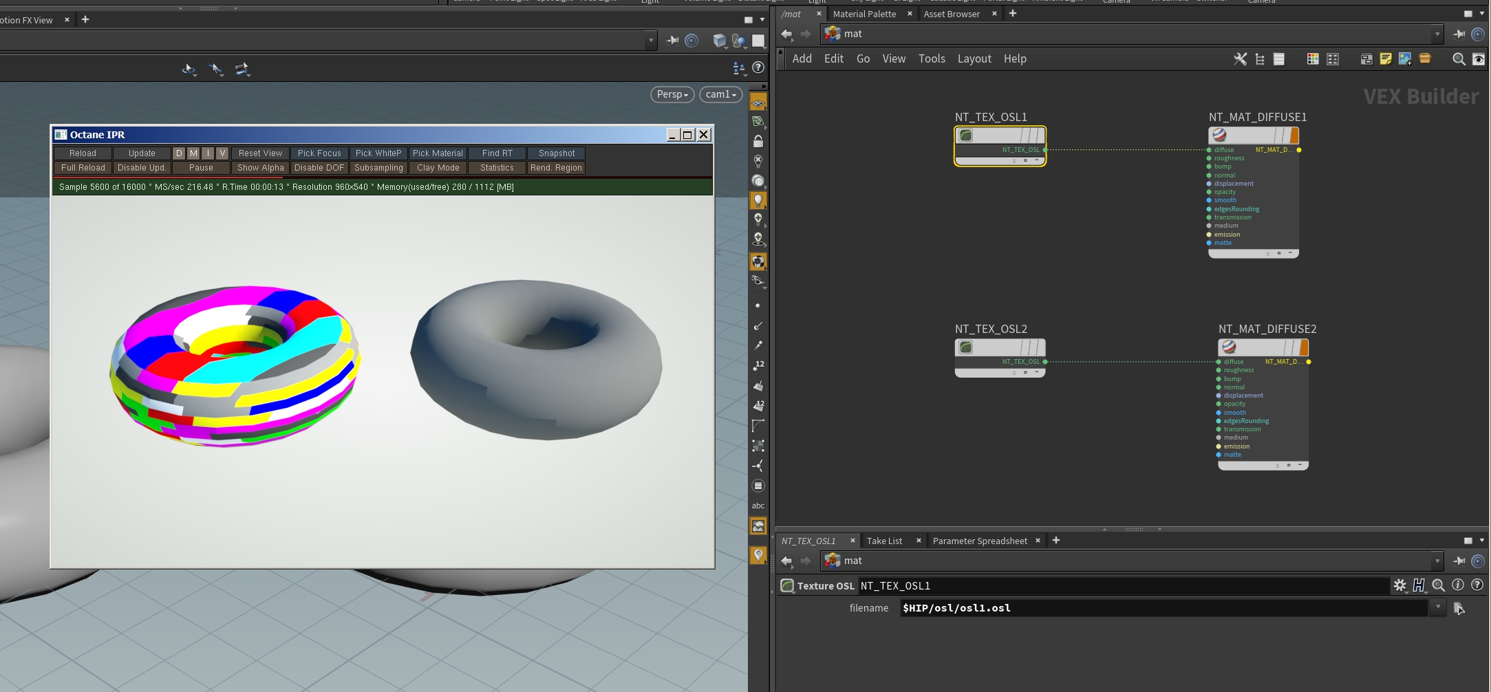Open the Layout menu in network editor
The image size is (1491, 692).
pyautogui.click(x=974, y=59)
